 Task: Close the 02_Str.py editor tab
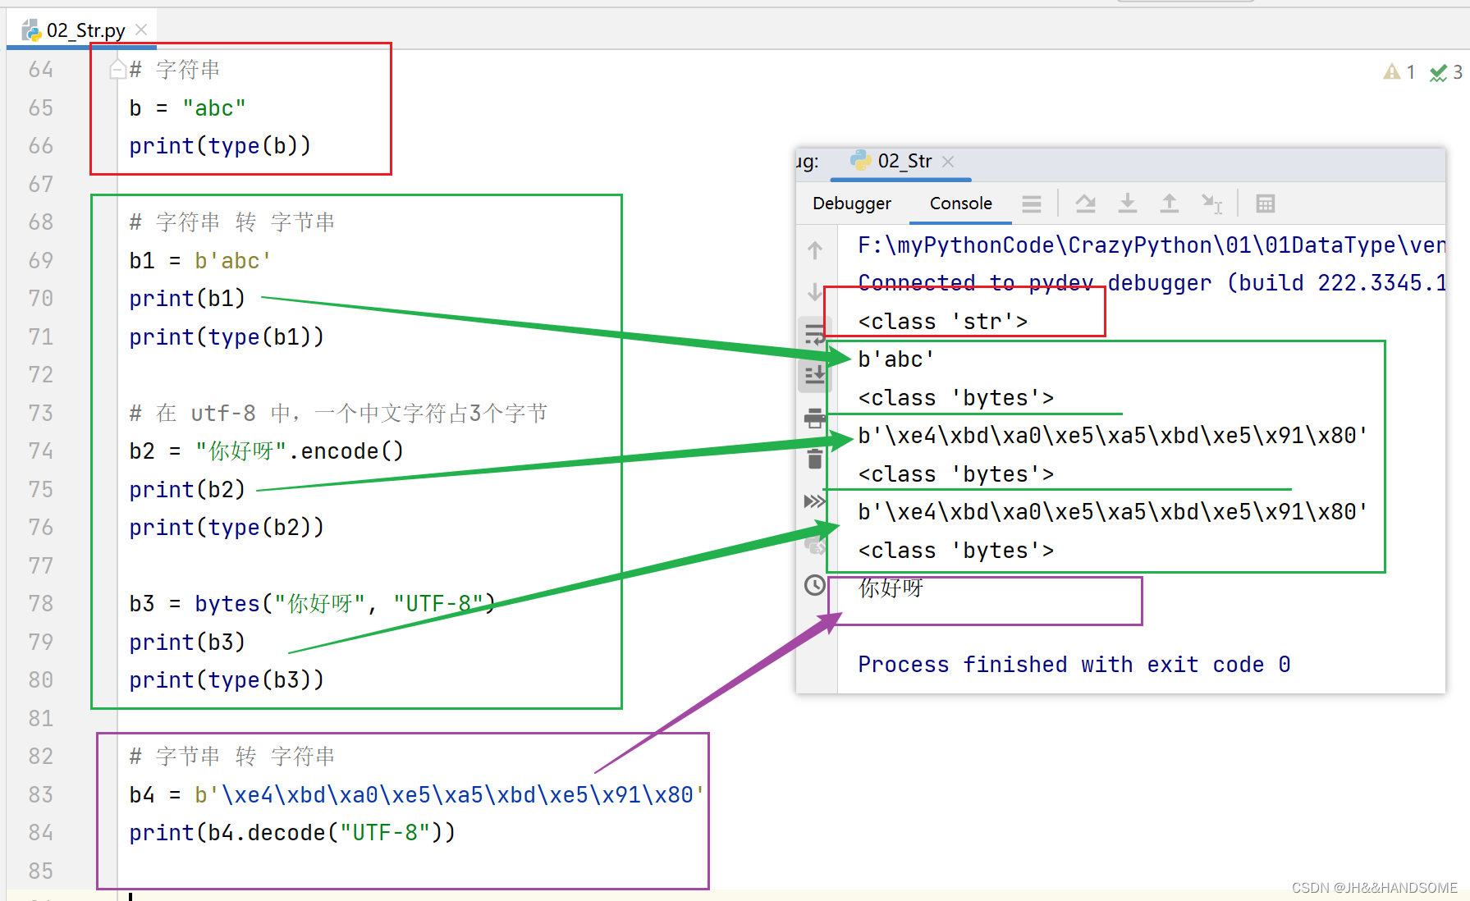click(141, 30)
